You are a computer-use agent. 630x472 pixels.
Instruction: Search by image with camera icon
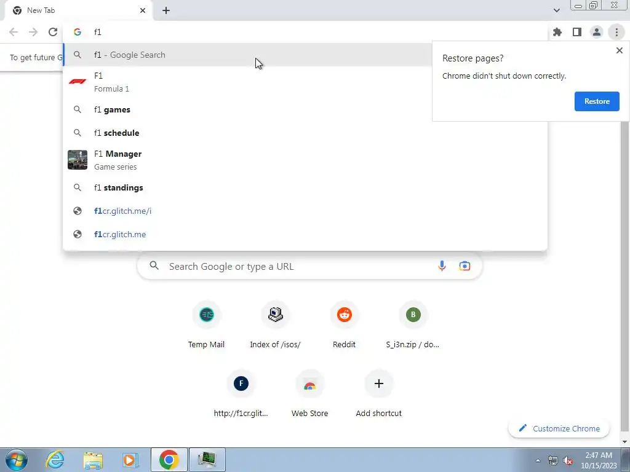(465, 266)
